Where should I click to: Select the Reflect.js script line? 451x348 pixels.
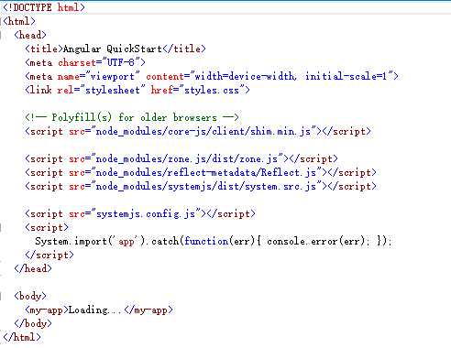point(201,172)
